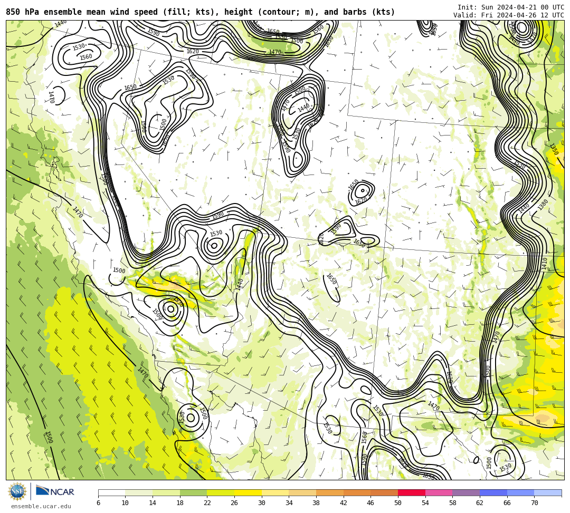Click the colorbar tick label 50
Screen dimensions: 570x513
398,503
